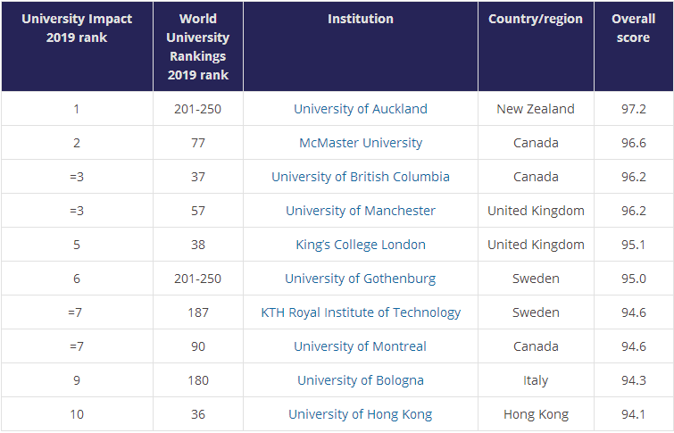Click the Overall score column header
Image resolution: width=674 pixels, height=433 pixels.
coord(633,29)
